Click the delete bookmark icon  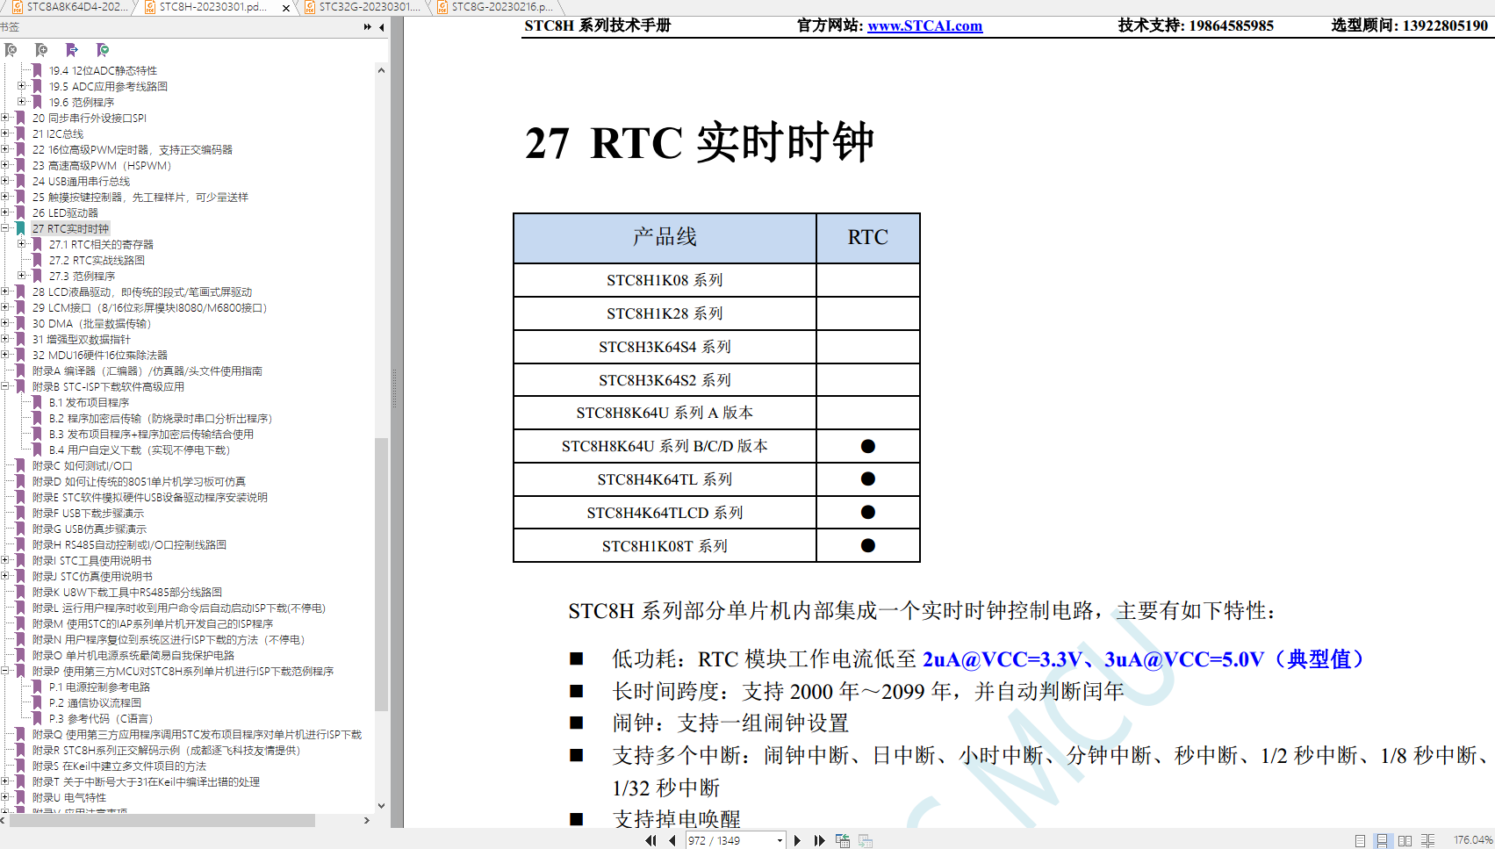(11, 50)
